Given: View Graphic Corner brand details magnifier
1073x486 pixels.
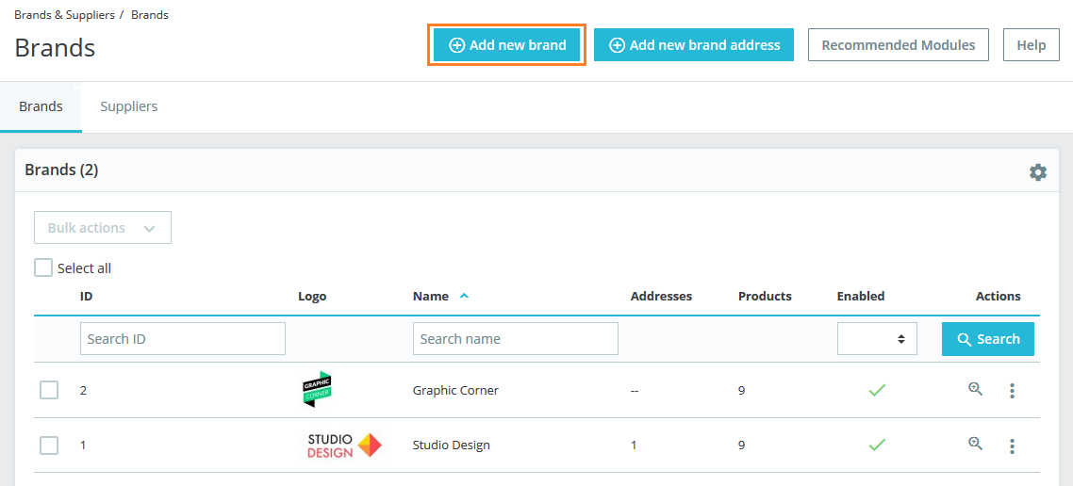Looking at the screenshot, I should pyautogui.click(x=976, y=389).
